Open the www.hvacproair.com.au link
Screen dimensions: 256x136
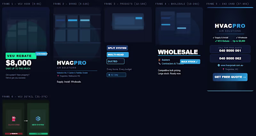[x=232, y=65]
